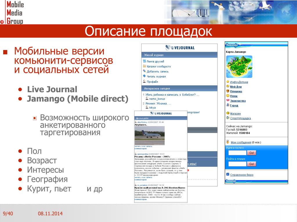
Task: Click Go! button beside Пойти в племя
Action: click(x=251, y=164)
